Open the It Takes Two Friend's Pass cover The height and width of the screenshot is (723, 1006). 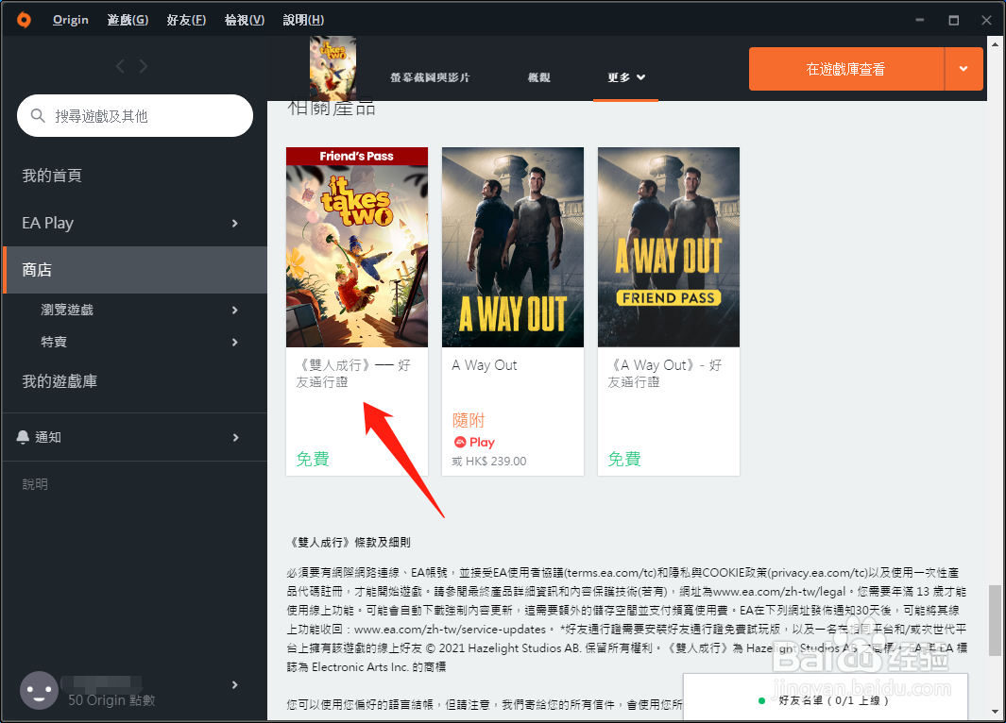click(x=357, y=247)
